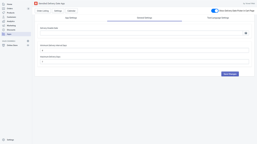257x144 pixels.
Task: Select the Discounts icon
Action: (4, 30)
